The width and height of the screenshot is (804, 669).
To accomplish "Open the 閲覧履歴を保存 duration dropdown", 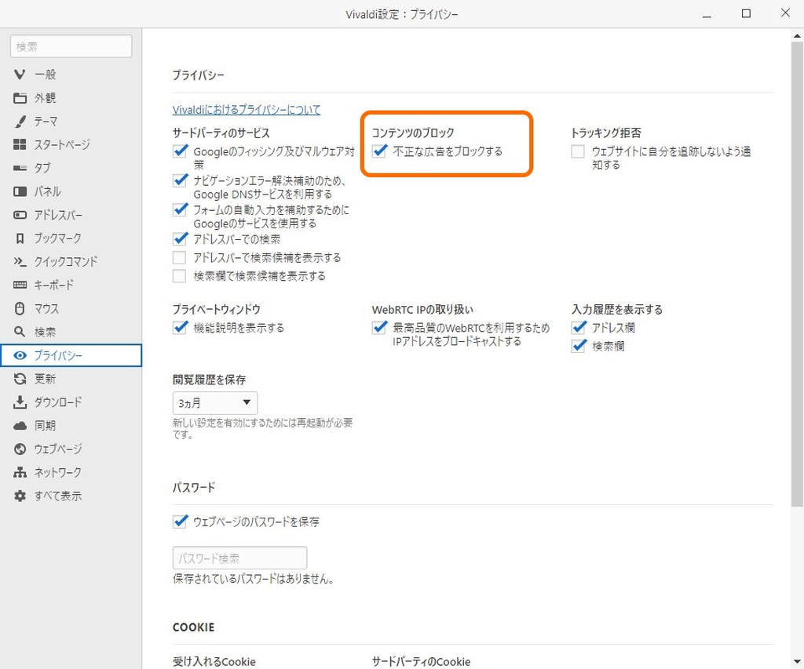I will pyautogui.click(x=214, y=402).
